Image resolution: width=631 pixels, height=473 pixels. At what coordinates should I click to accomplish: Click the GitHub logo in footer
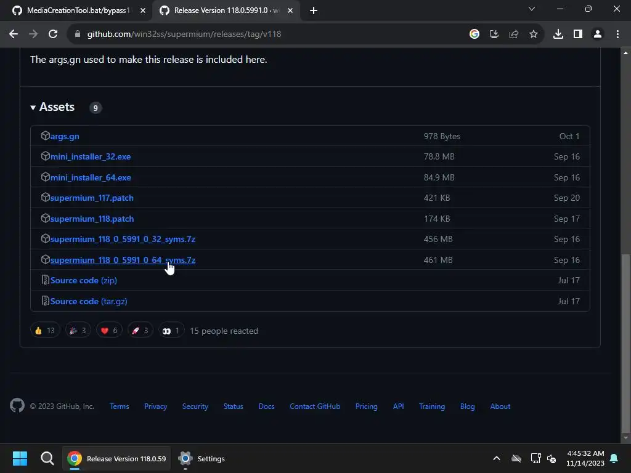click(17, 405)
